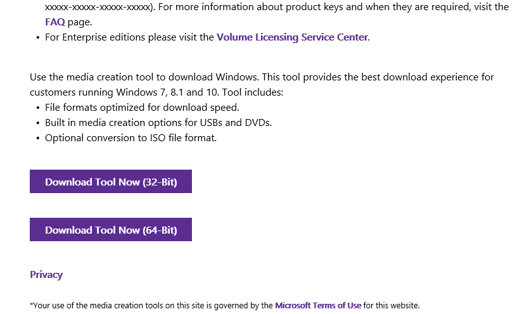Click the bullet before 'For Enterprise editions'
515x314 pixels.
[37, 37]
